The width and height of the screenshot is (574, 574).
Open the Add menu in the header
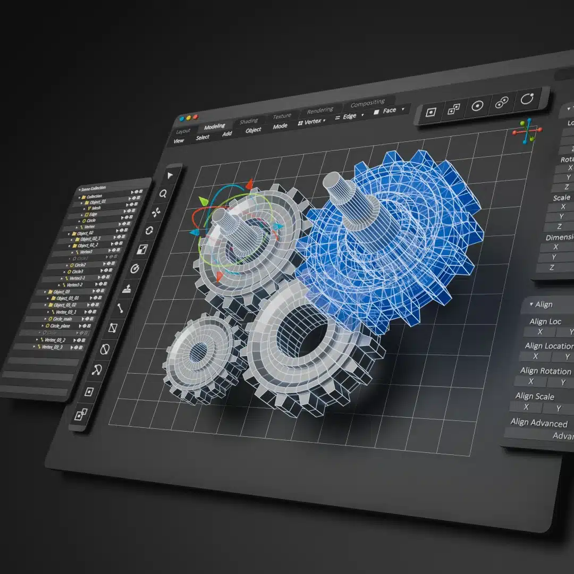point(226,134)
